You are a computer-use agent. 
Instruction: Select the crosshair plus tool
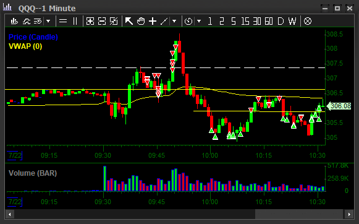point(153,21)
